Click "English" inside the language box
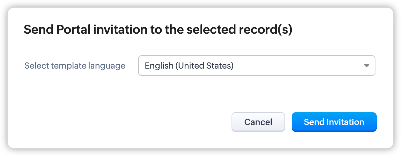 (x=159, y=66)
